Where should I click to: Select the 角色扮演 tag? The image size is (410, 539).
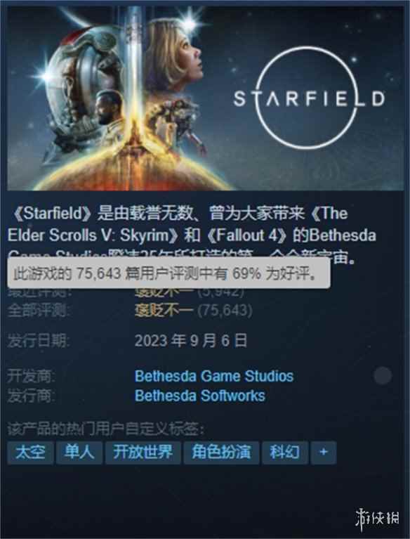pos(221,453)
